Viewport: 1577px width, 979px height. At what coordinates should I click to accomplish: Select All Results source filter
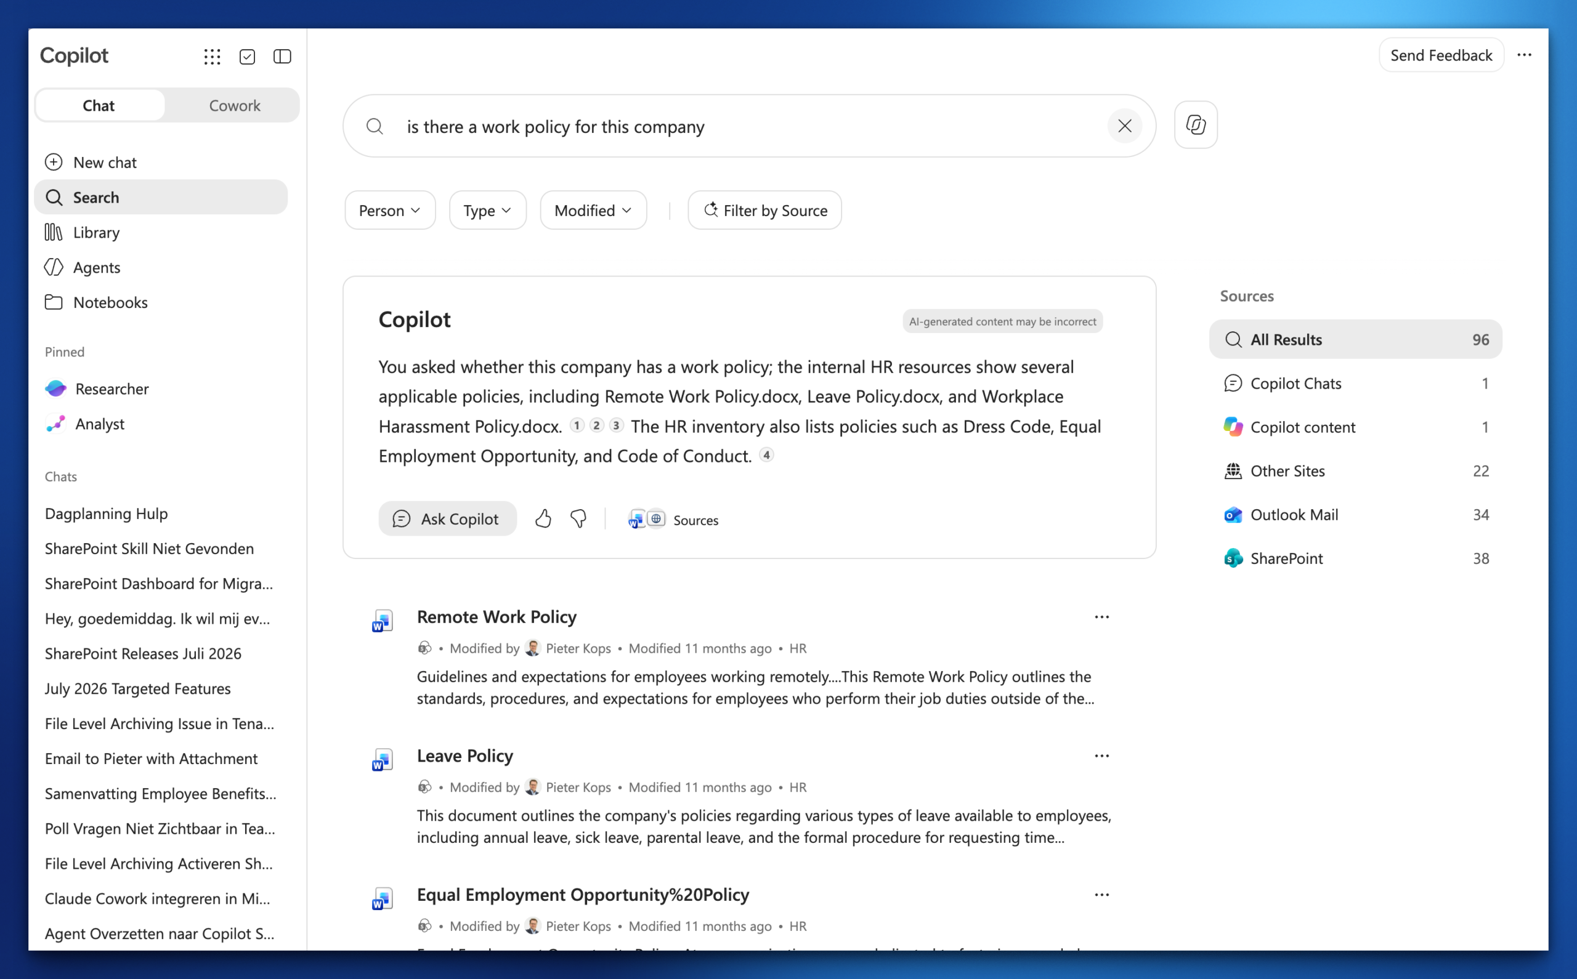click(x=1355, y=339)
